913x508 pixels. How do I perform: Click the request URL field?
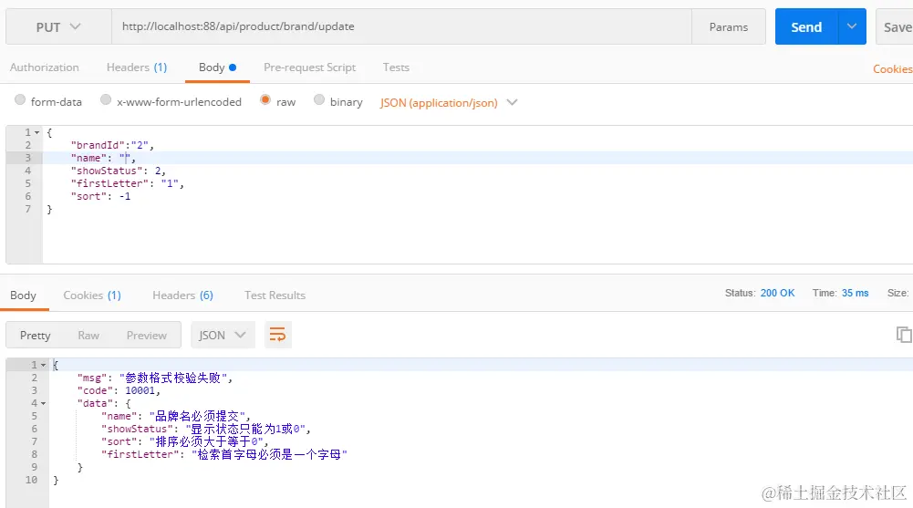401,26
